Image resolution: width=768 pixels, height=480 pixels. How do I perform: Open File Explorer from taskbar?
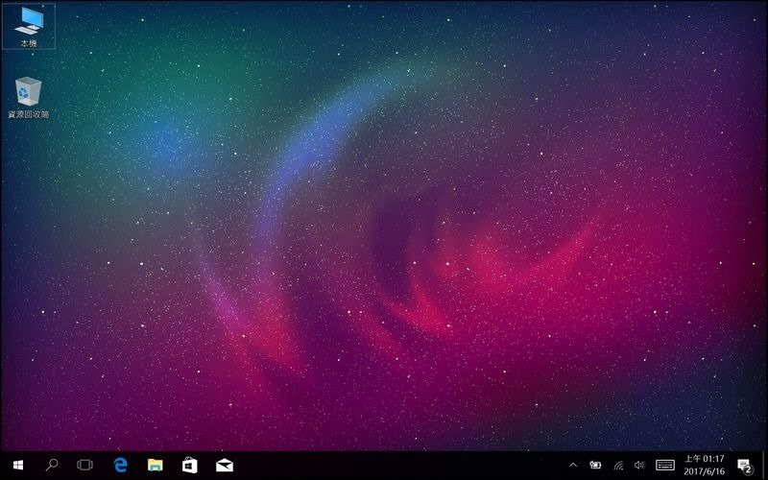[x=155, y=466]
